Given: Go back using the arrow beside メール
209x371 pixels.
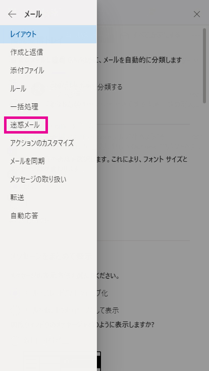Looking at the screenshot, I should point(12,14).
